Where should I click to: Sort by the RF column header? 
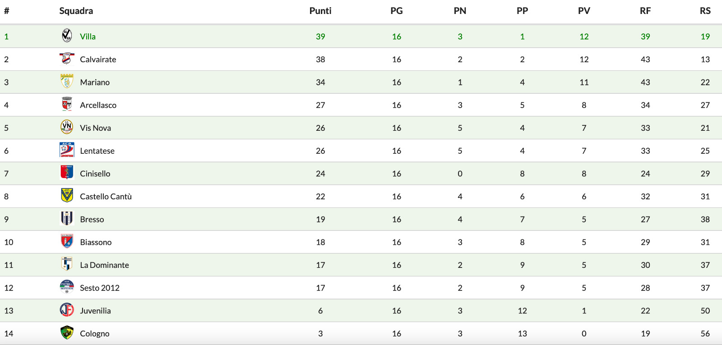click(x=645, y=11)
